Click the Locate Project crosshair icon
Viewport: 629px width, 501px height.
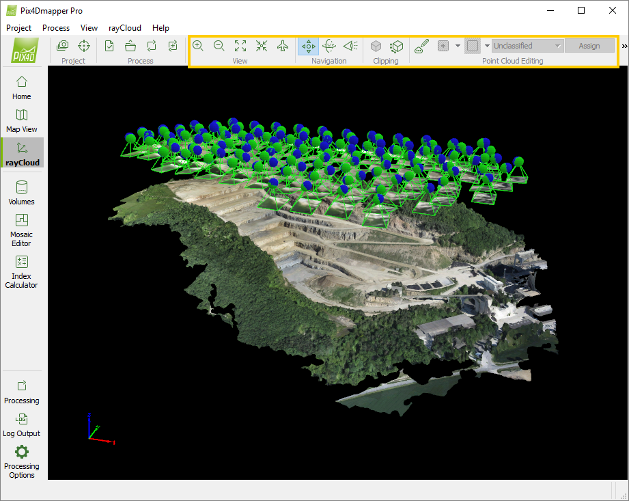[x=83, y=45]
